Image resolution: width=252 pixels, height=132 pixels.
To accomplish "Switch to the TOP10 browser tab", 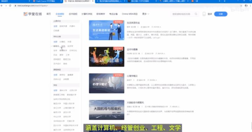I will (x=142, y=1).
